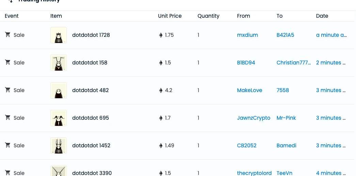Open the dotdotdot 3390 thumbnail image
This screenshot has height=176, width=356.
pyautogui.click(x=59, y=171)
